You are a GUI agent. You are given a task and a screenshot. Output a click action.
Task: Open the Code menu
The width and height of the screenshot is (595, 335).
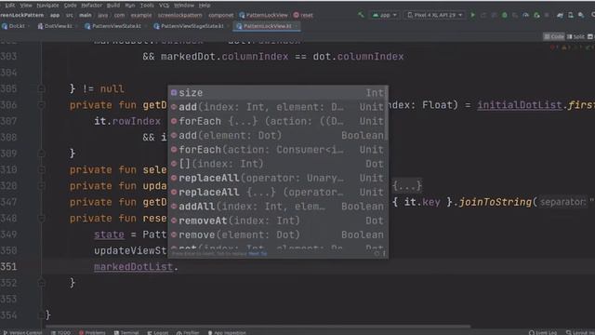coord(71,6)
